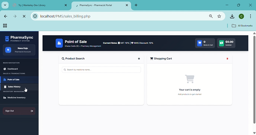Open a new browser tab

[136, 5]
